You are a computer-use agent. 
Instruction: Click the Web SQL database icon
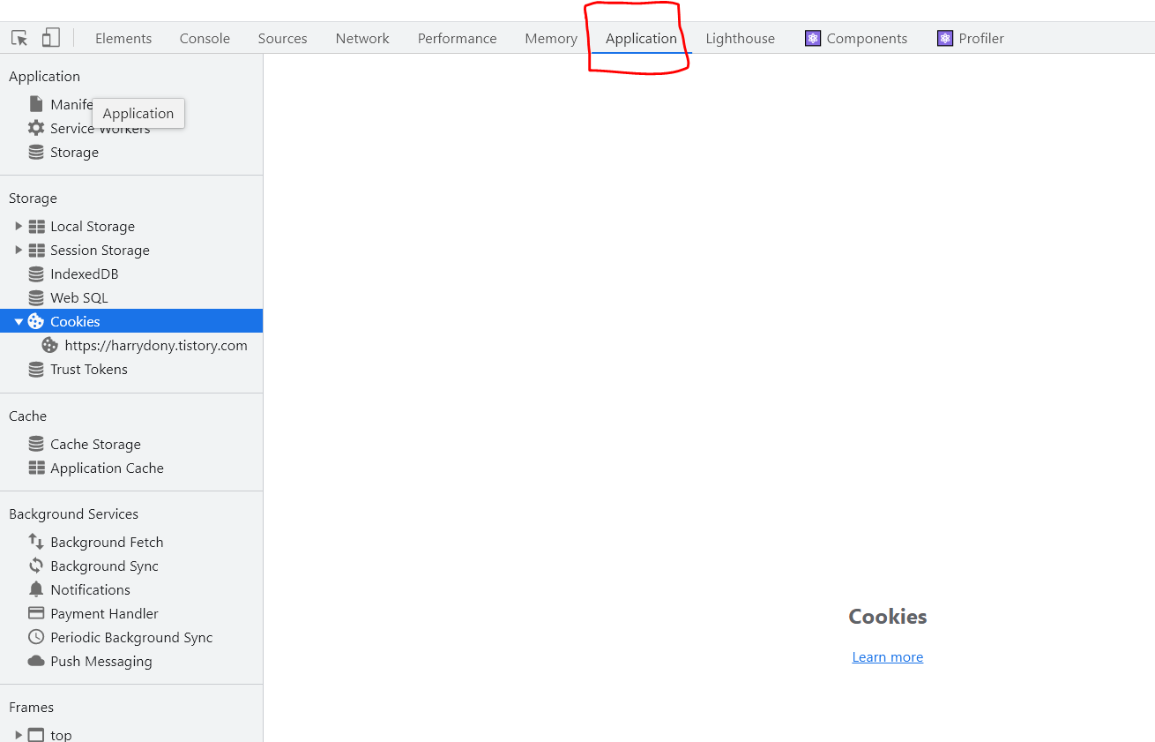(x=36, y=297)
